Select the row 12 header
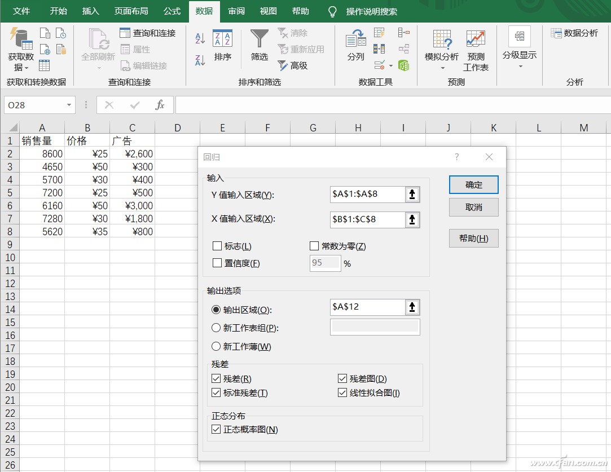611x472 pixels. point(10,284)
